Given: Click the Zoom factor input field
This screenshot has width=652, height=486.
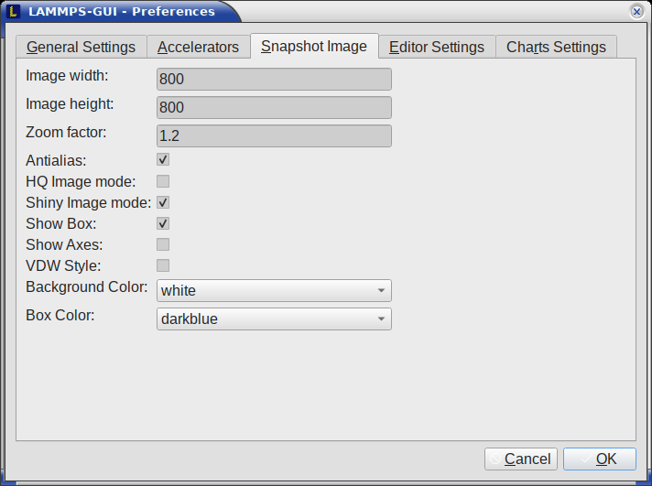Looking at the screenshot, I should point(274,135).
